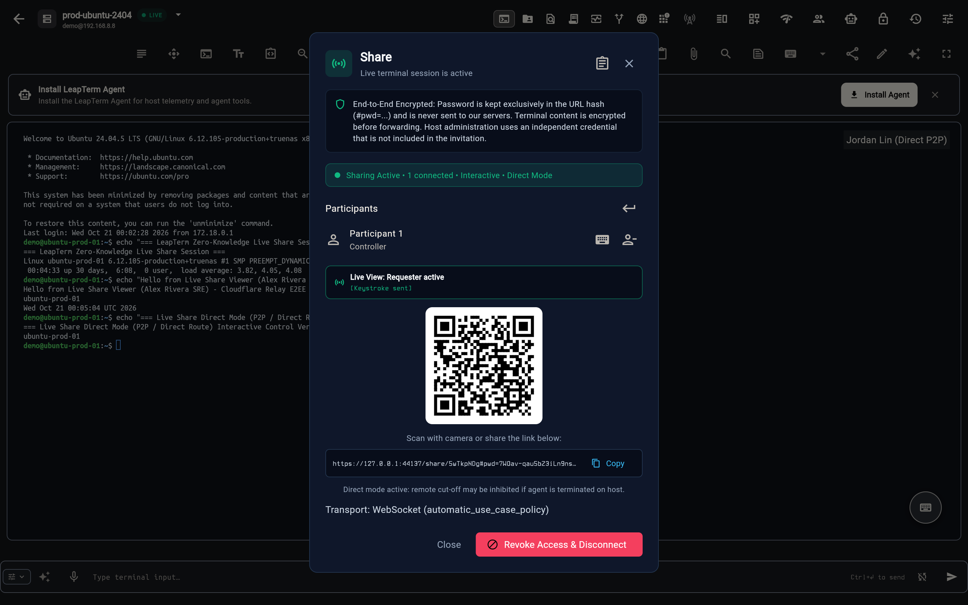The width and height of the screenshot is (968, 605).
Task: Click the Live View: Requester active panel
Action: [484, 282]
